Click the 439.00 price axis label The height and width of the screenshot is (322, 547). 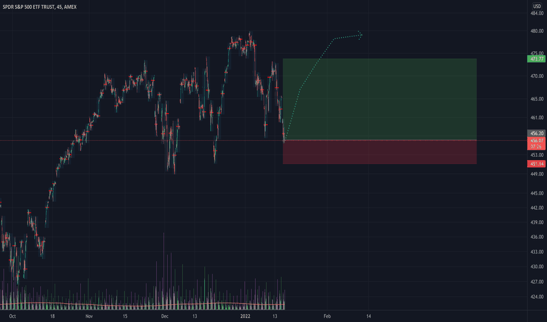pos(537,222)
